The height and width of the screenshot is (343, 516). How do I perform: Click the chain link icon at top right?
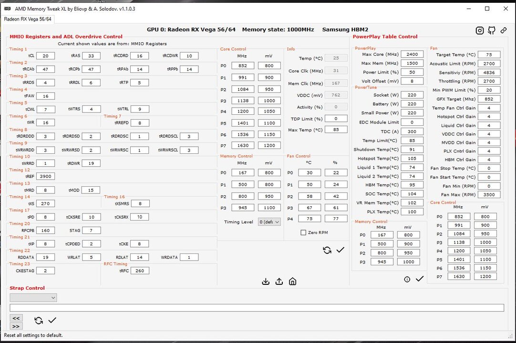tap(504, 30)
